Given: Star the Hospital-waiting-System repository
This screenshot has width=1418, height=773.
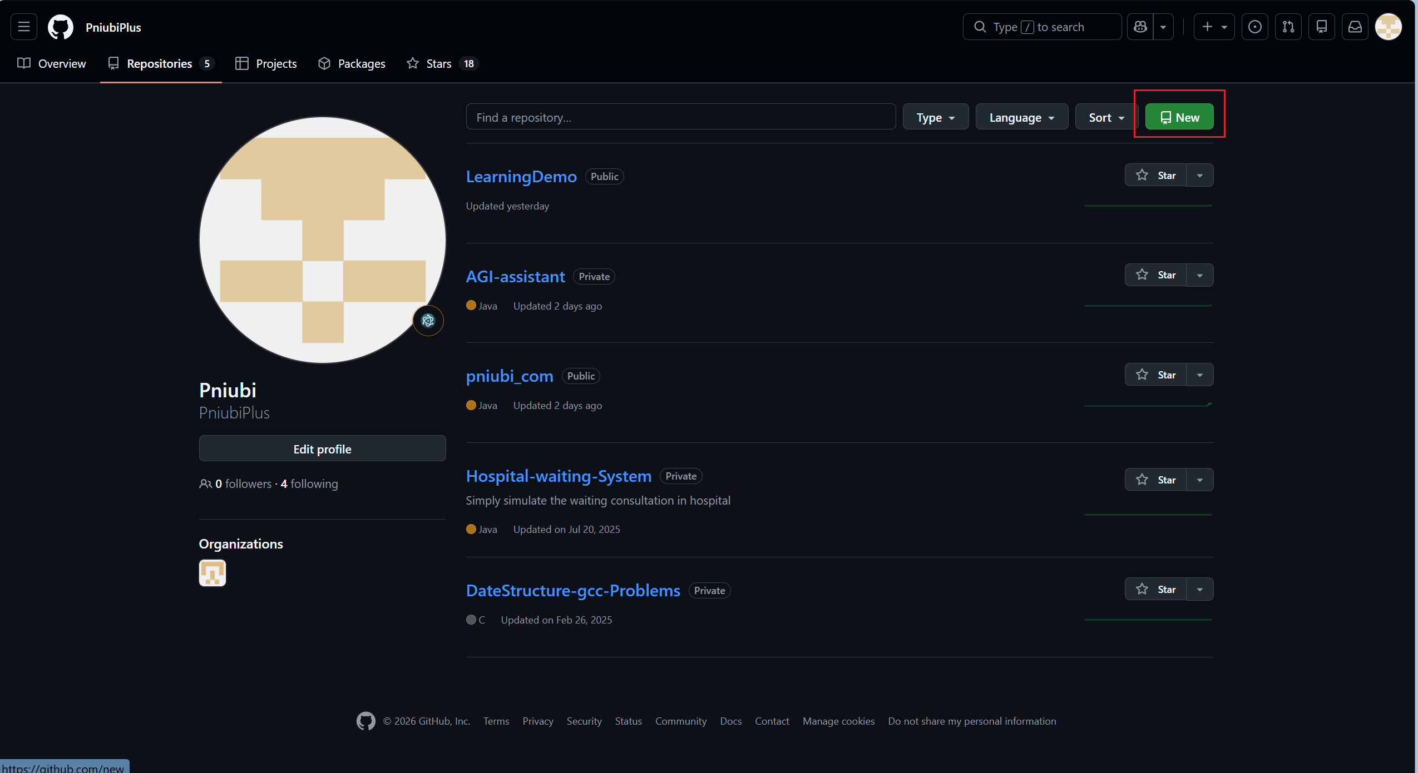Looking at the screenshot, I should [x=1155, y=480].
